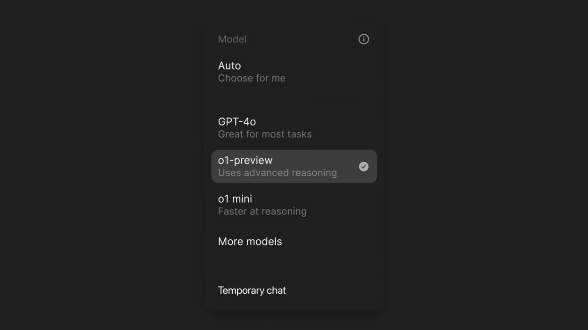Click the Model header label
588x330 pixels.
tap(232, 39)
